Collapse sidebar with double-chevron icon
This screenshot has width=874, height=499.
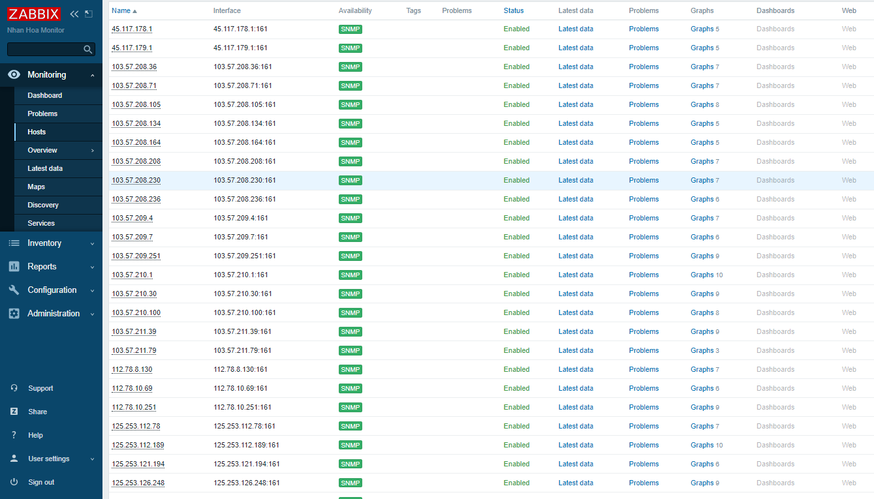point(74,14)
